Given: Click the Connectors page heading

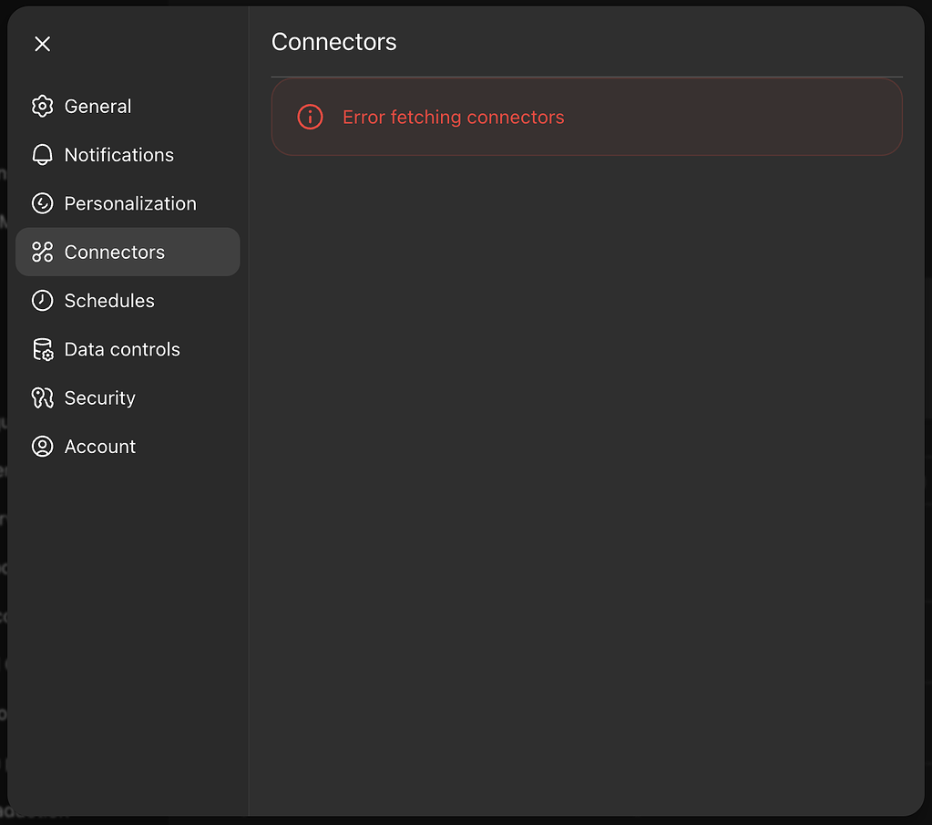Looking at the screenshot, I should coord(333,41).
